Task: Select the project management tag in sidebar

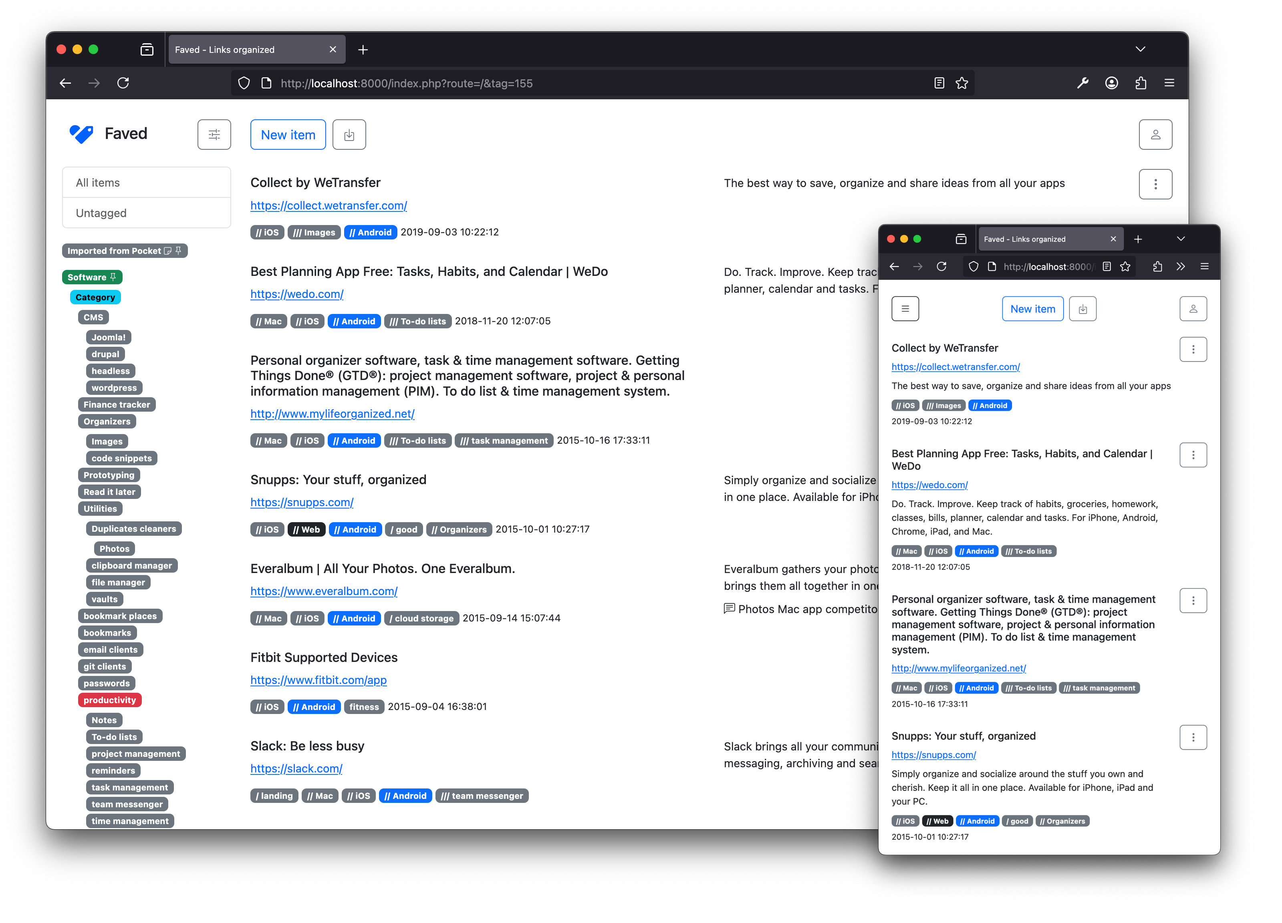Action: point(136,754)
